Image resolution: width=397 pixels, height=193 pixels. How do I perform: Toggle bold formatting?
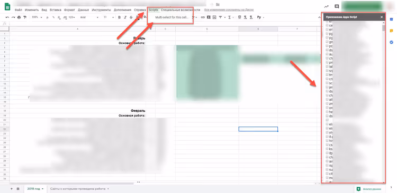point(119,17)
